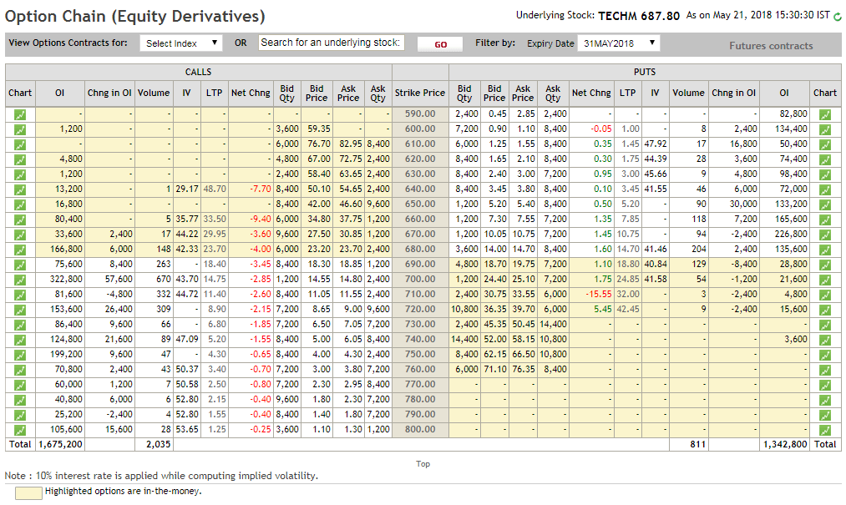Follow the Top link below the table
Viewport: 846px width, 505px height.
[x=423, y=463]
